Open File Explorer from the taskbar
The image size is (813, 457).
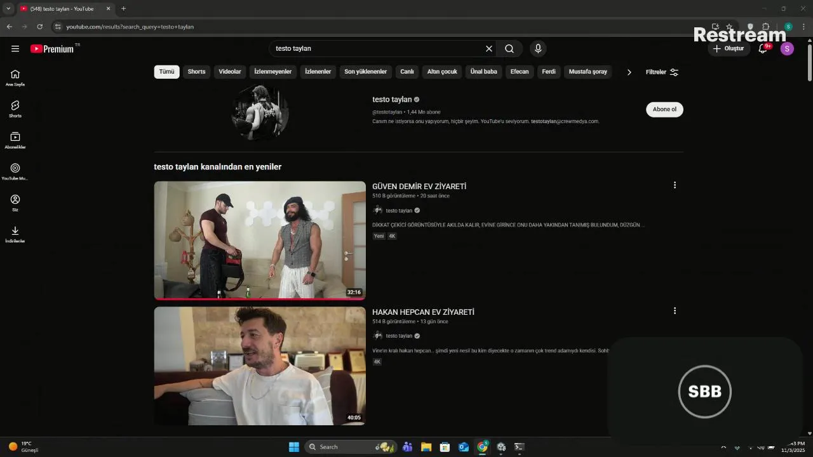(x=426, y=447)
